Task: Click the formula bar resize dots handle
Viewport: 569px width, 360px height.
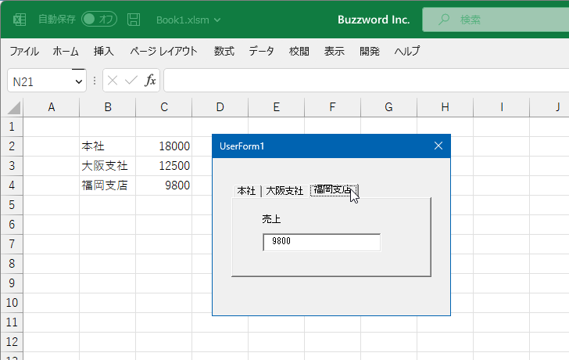Action: (x=95, y=81)
